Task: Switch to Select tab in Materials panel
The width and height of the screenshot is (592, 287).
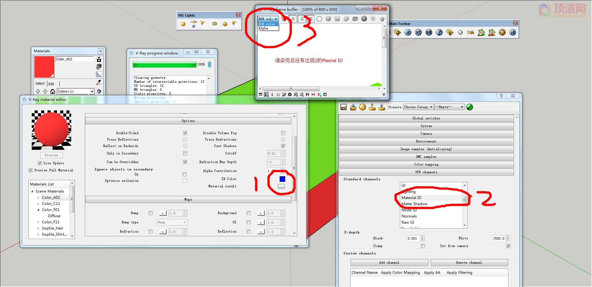Action: (x=40, y=83)
